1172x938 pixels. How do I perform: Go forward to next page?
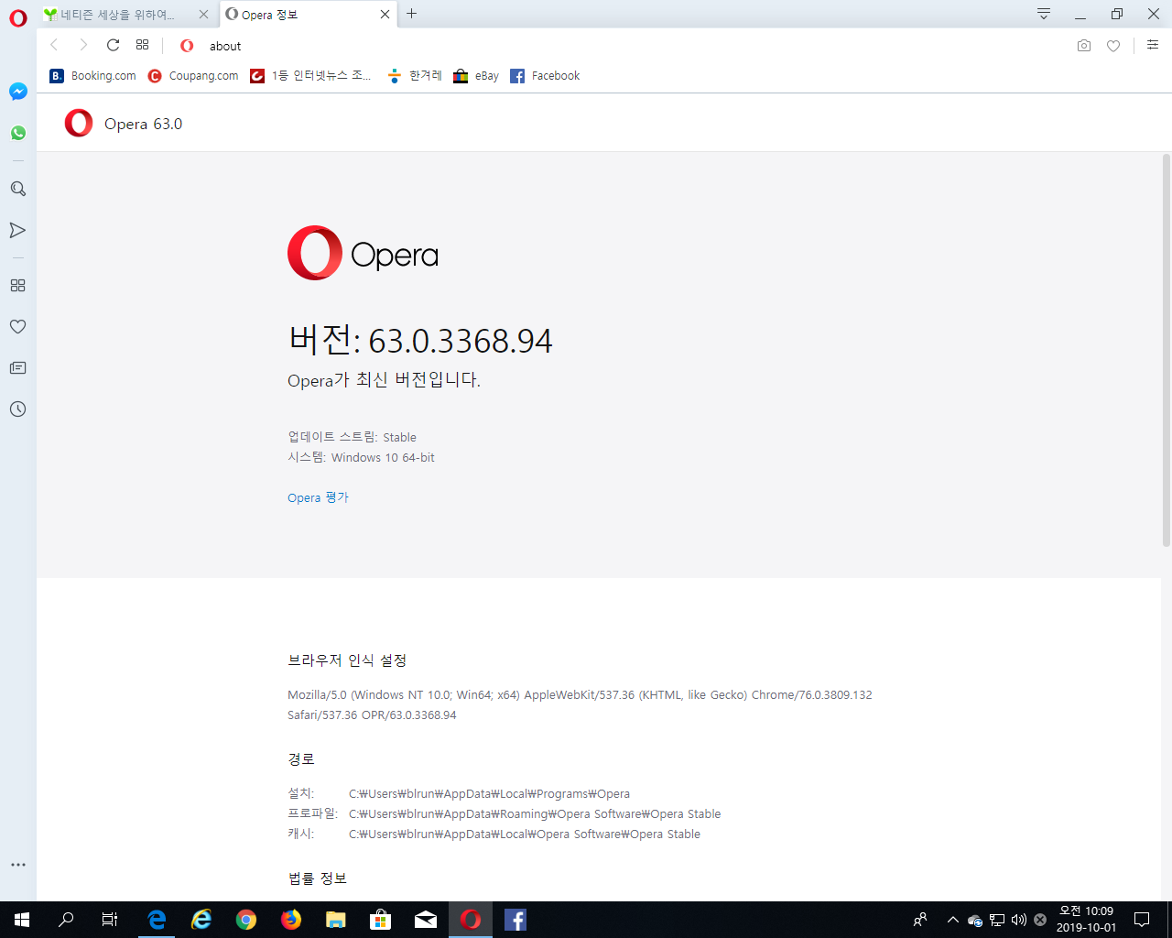tap(83, 45)
